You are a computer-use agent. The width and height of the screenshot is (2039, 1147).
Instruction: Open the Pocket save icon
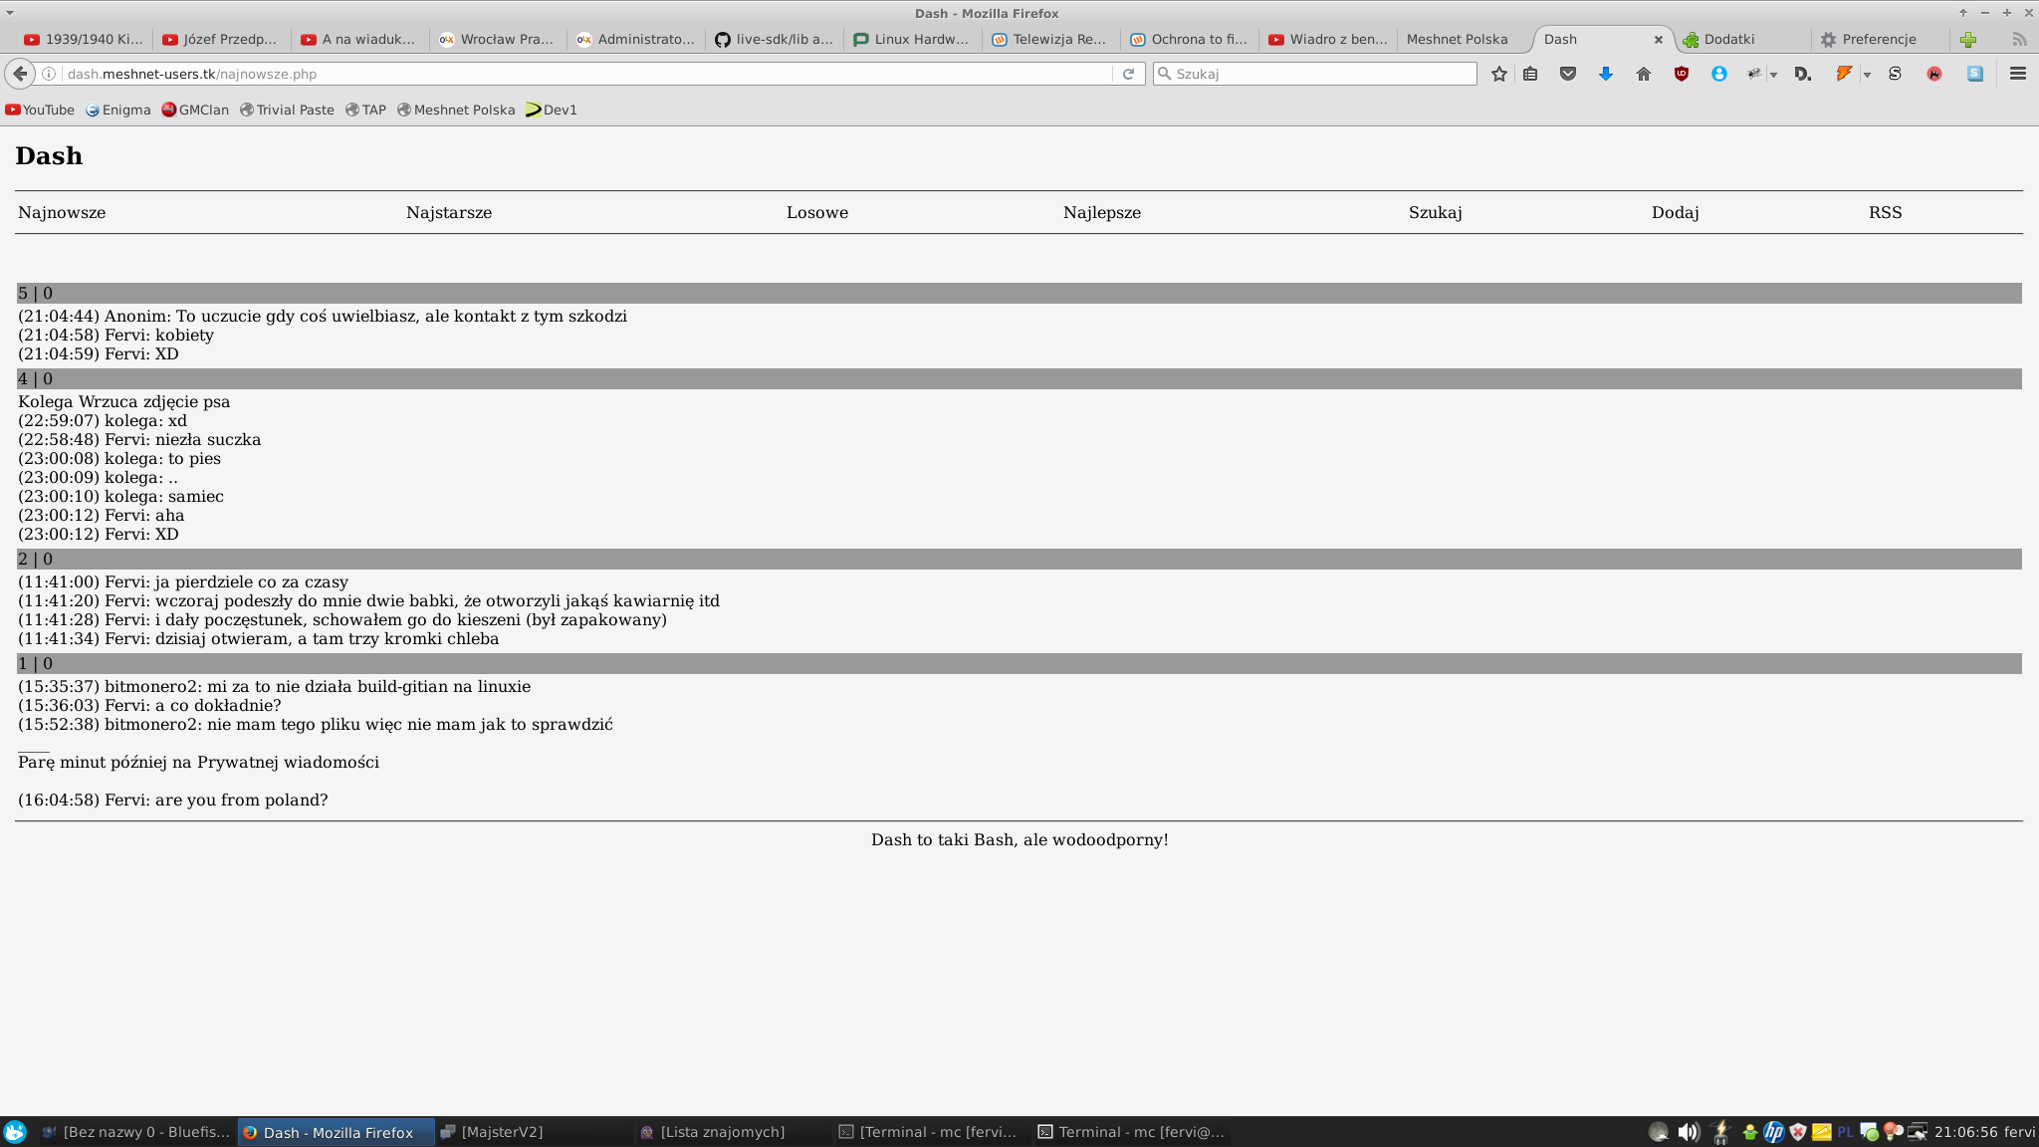coord(1568,74)
